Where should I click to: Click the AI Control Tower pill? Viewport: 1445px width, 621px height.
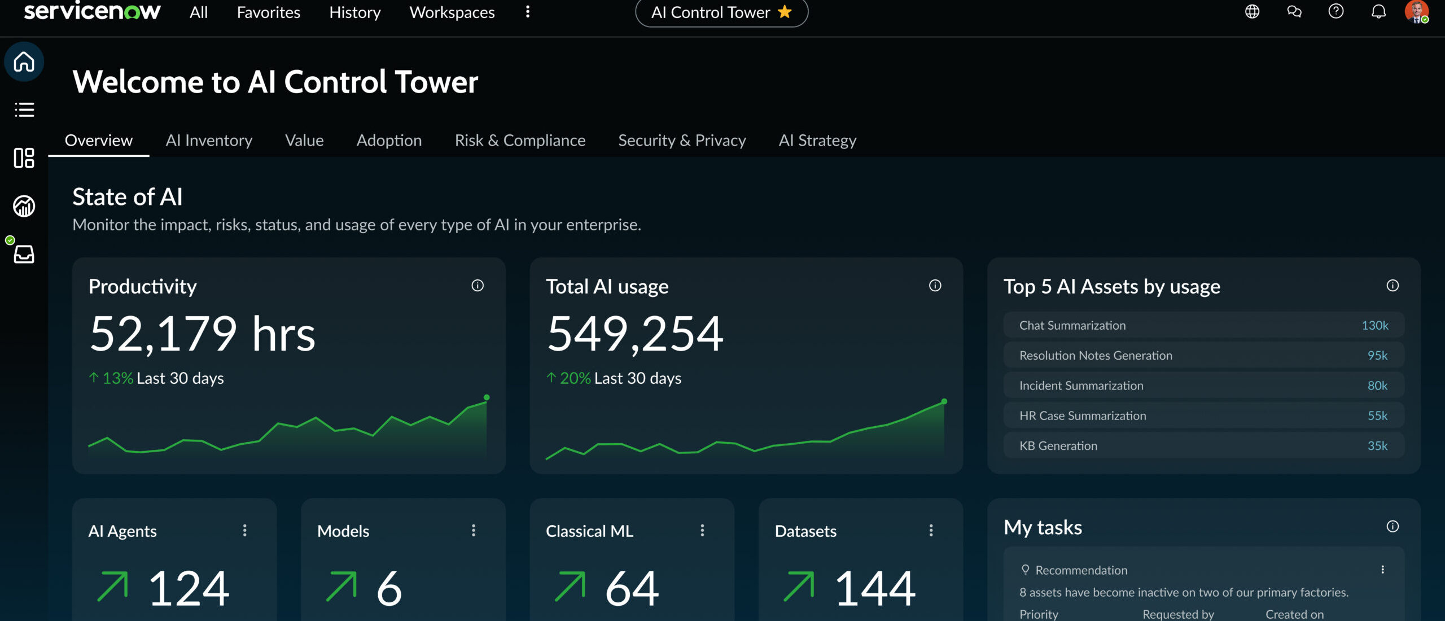[x=721, y=12]
